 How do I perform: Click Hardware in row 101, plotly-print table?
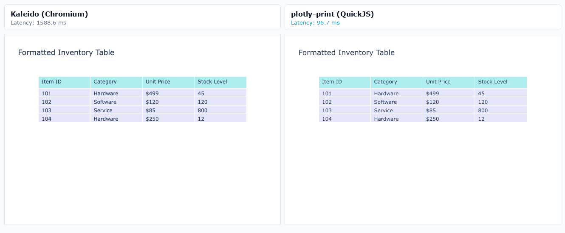(397, 93)
